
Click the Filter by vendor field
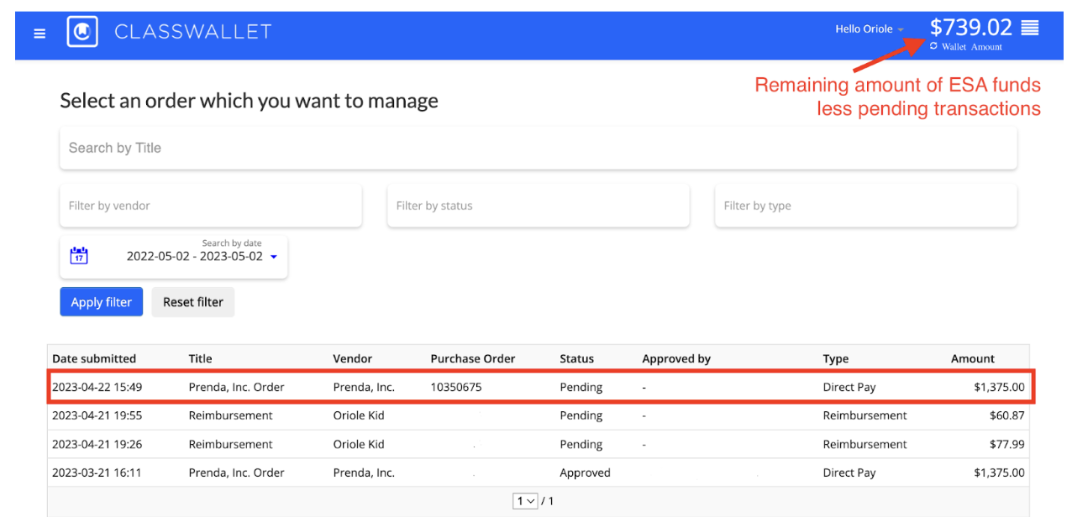pyautogui.click(x=210, y=206)
